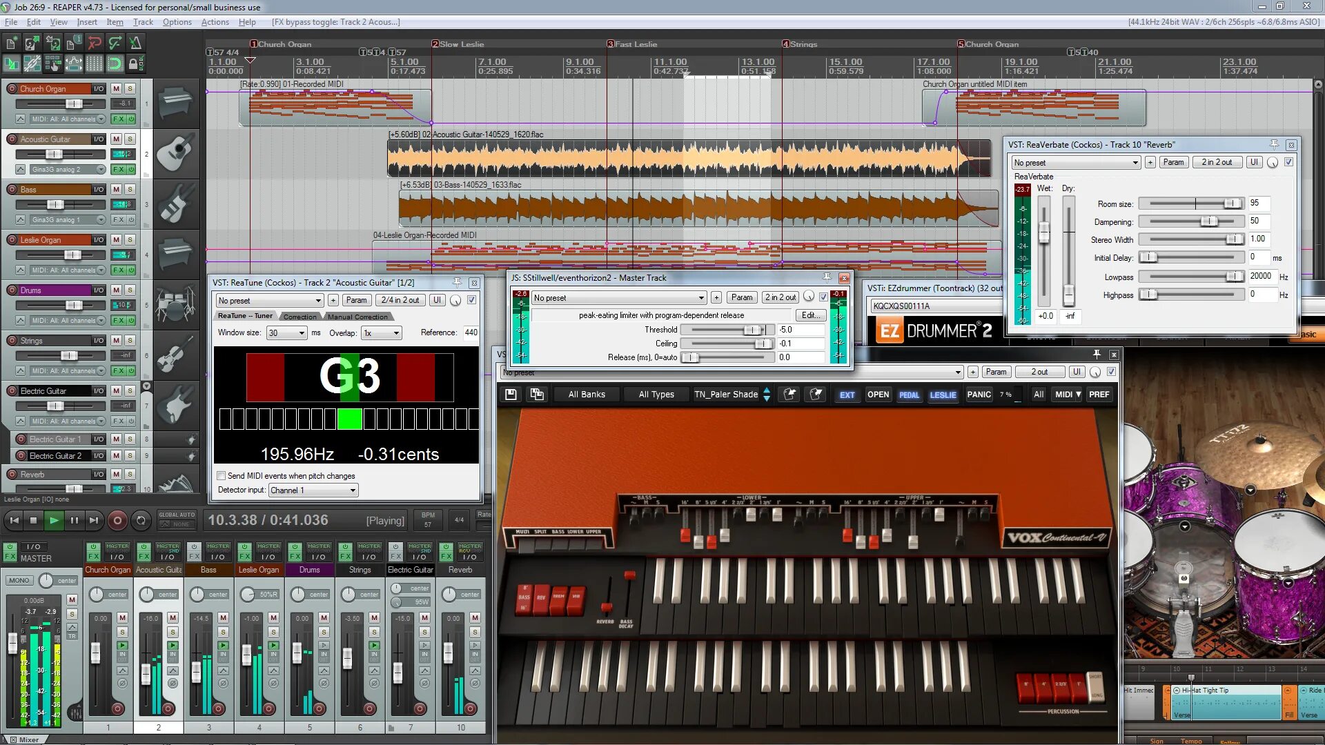Screen dimensions: 1325x745
Task: Click the Acoustic Guitar track icon
Action: [x=175, y=154]
